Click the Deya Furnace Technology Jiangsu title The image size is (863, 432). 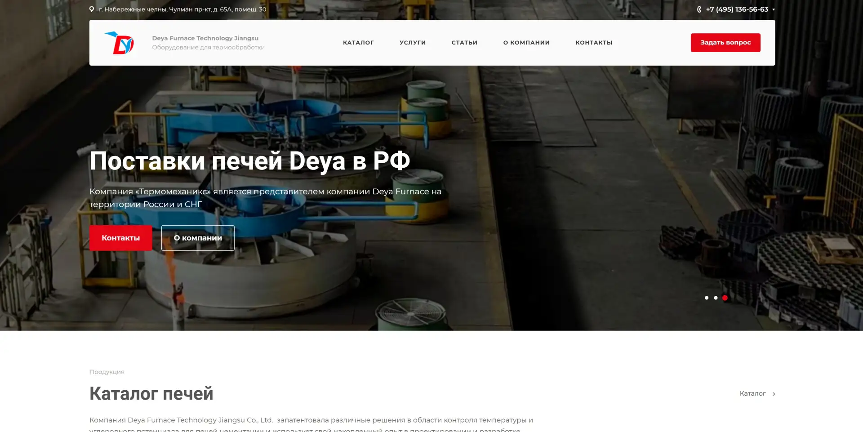click(x=205, y=38)
